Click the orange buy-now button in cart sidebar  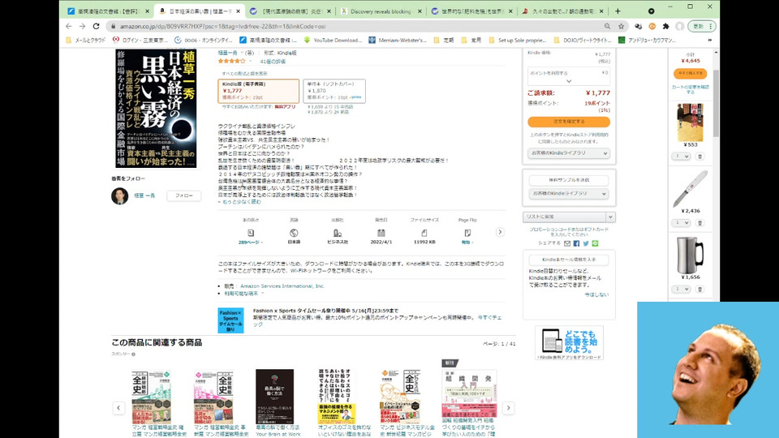[x=690, y=74]
